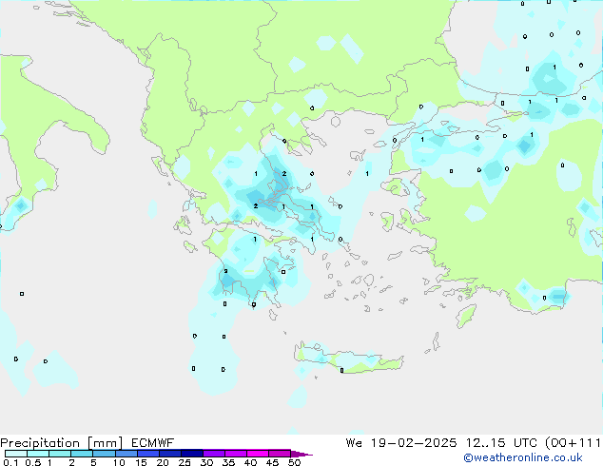This screenshot has width=603, height=466.
Task: Click the "20" legend scale label
Action: [x=163, y=462]
